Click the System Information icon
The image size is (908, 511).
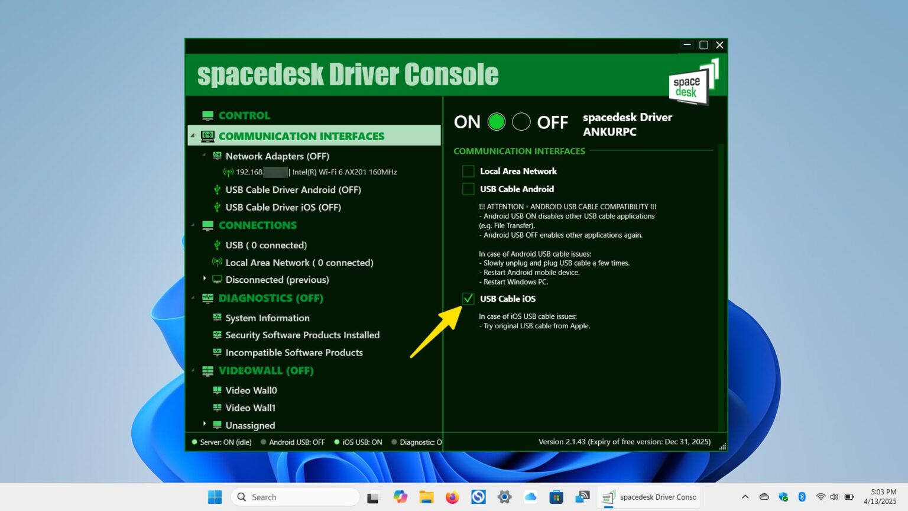[217, 318]
